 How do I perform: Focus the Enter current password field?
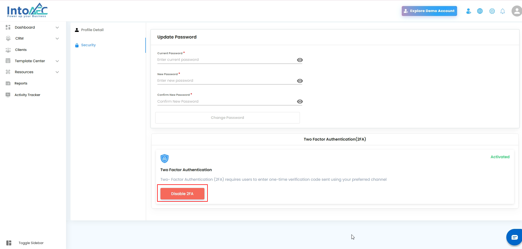tap(226, 60)
